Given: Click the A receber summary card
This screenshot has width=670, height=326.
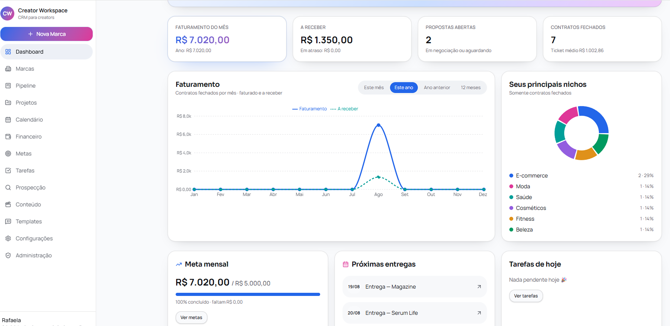Looking at the screenshot, I should click(x=352, y=39).
